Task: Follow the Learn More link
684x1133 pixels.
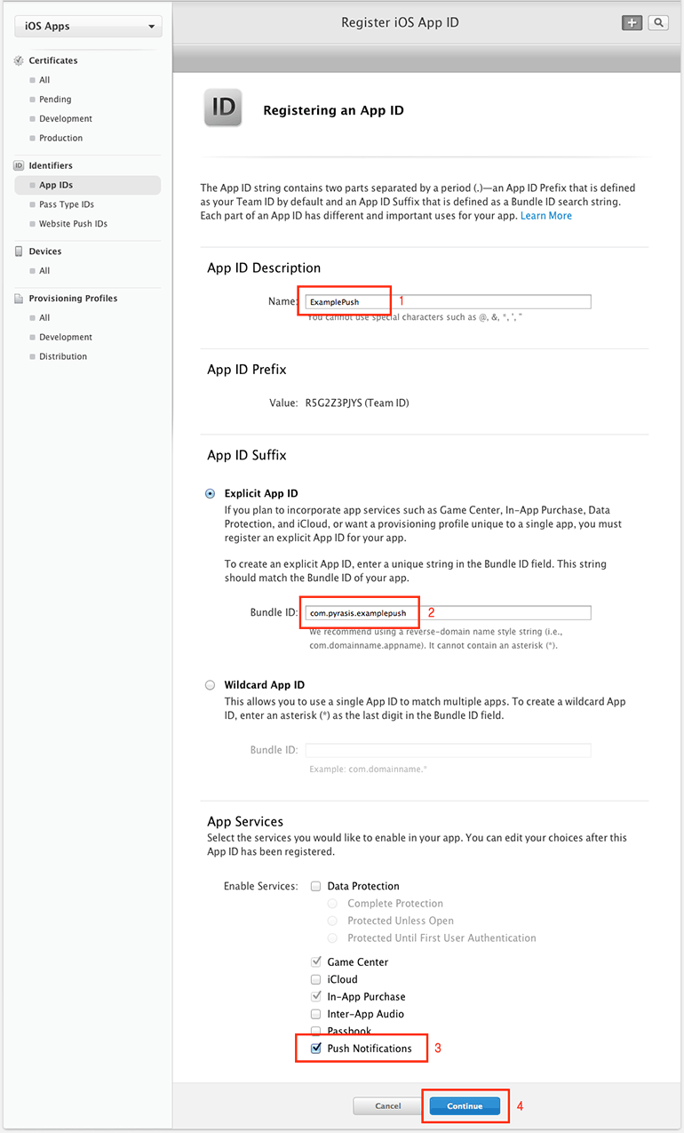Action: tap(546, 216)
